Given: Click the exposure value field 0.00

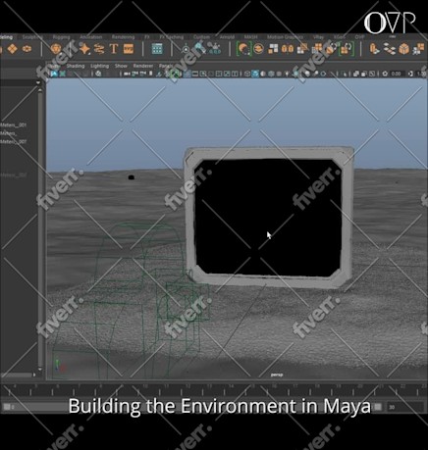Looking at the screenshot, I should coord(397,74).
